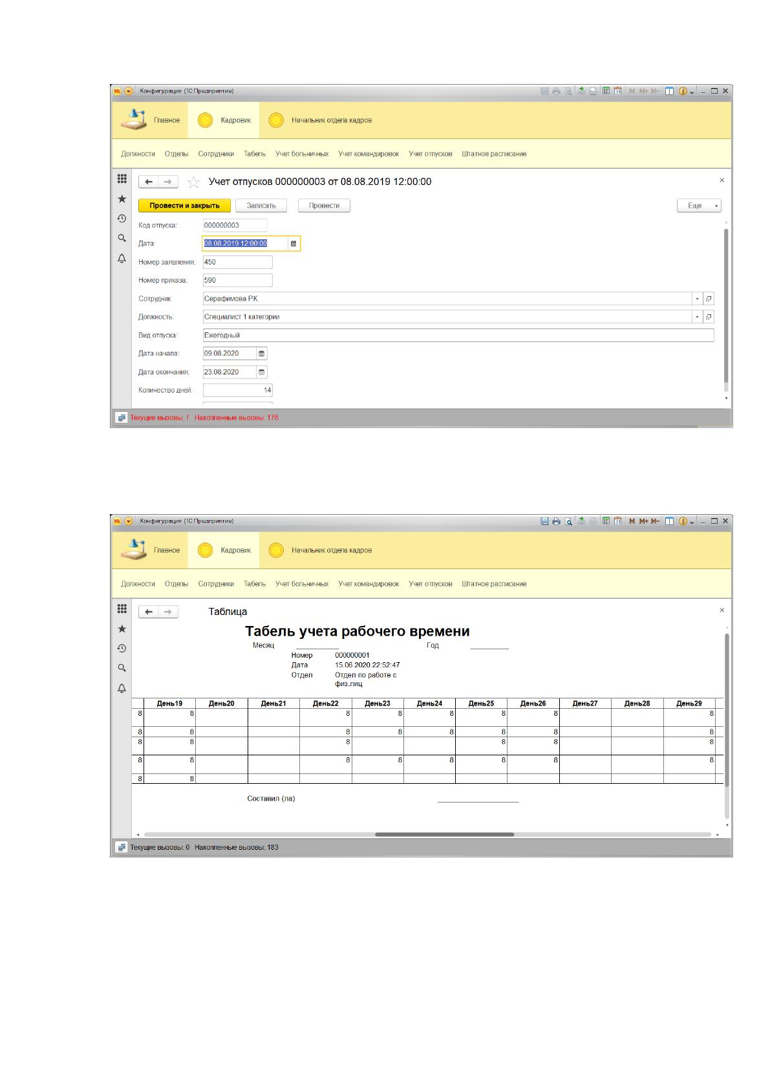Open the functions menu grid icon in bottom window
Viewport: 770px width, 1089px height.
[122, 609]
